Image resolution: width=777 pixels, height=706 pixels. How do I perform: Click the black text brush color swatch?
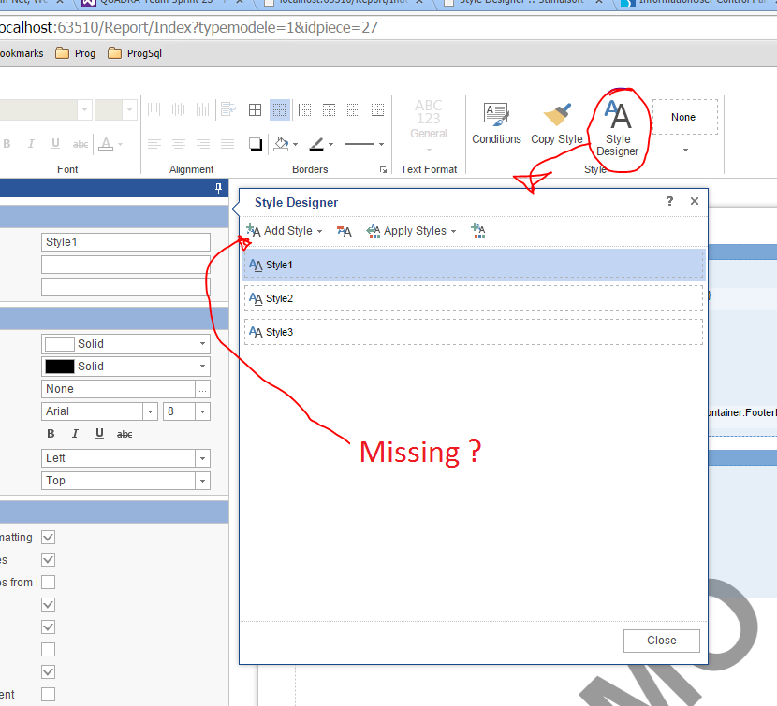pyautogui.click(x=60, y=367)
